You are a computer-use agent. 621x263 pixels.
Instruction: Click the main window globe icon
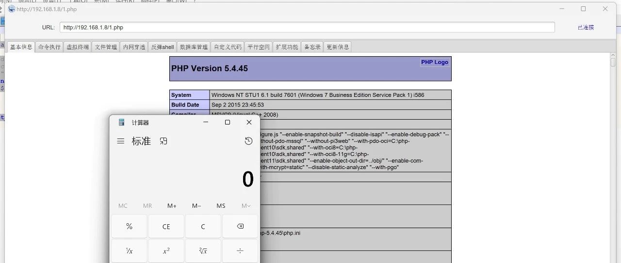tap(12, 9)
